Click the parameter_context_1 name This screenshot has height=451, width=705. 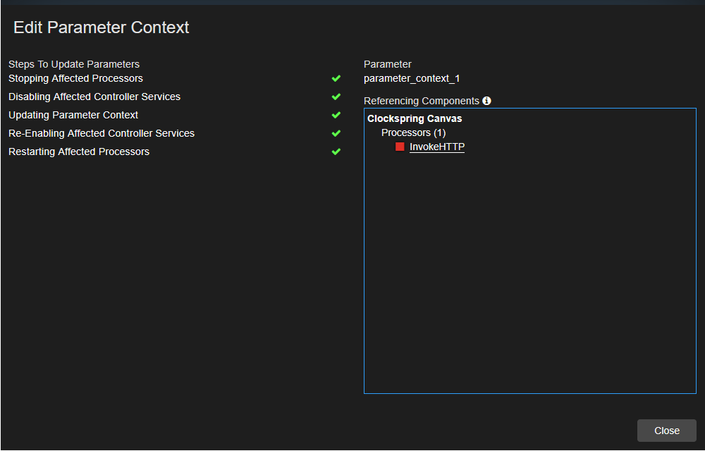click(411, 78)
